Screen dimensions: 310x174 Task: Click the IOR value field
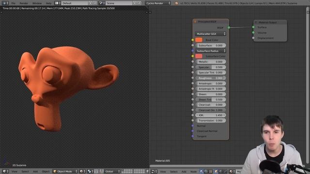(x=211, y=115)
